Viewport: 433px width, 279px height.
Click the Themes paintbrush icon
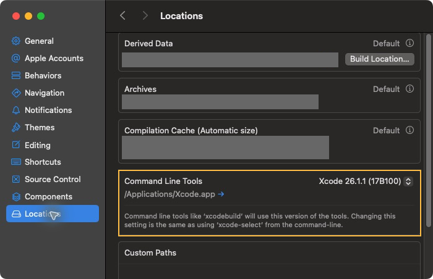click(x=16, y=127)
